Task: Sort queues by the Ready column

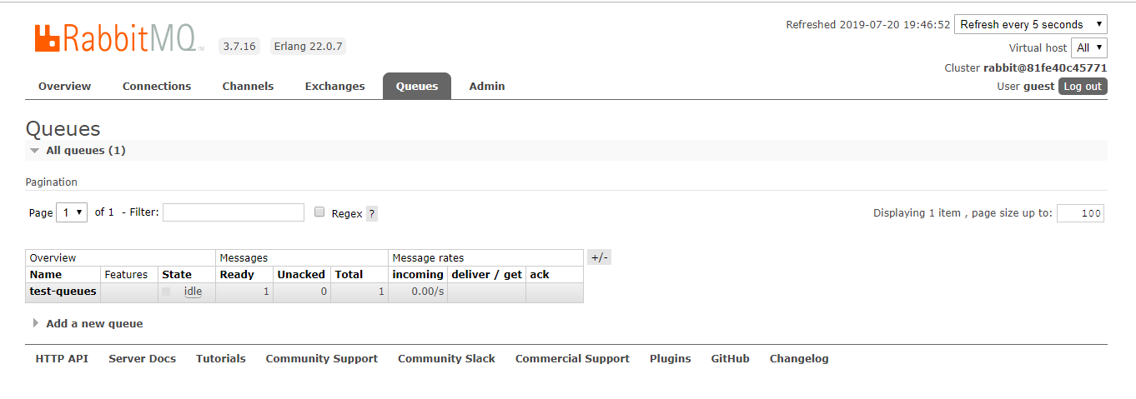Action: click(x=237, y=274)
